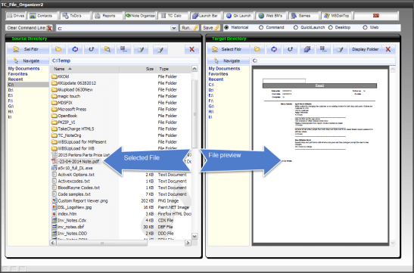This screenshot has width=414, height=273.
Task: Click the Run.. button
Action: (x=189, y=28)
